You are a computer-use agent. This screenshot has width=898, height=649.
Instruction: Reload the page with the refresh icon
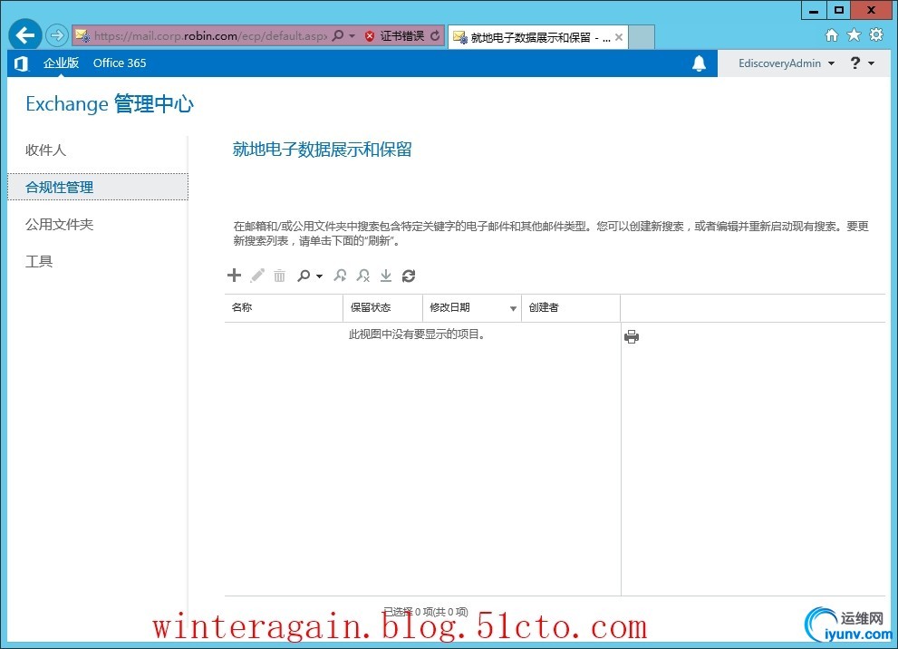pos(435,35)
